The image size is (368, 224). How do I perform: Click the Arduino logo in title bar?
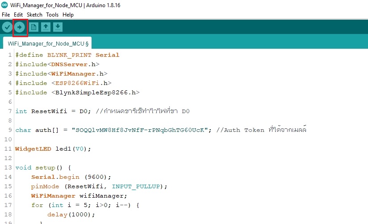[4, 5]
